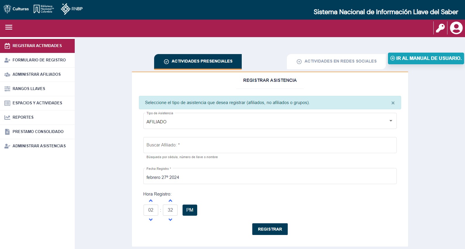The width and height of the screenshot is (465, 249).
Task: Click the key icon in header
Action: [440, 28]
